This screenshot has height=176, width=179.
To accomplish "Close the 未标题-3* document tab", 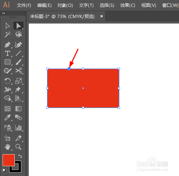I will [x=102, y=16].
